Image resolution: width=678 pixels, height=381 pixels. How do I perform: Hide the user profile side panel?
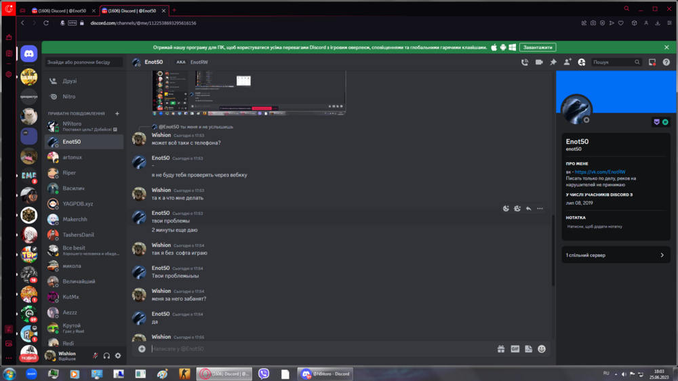(582, 62)
